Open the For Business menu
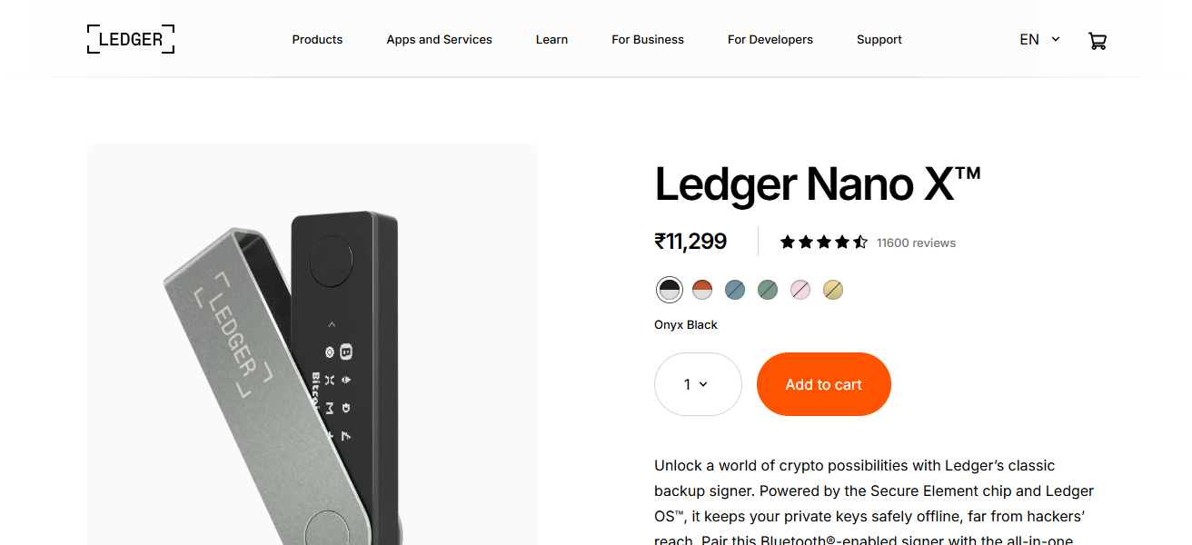 [647, 39]
